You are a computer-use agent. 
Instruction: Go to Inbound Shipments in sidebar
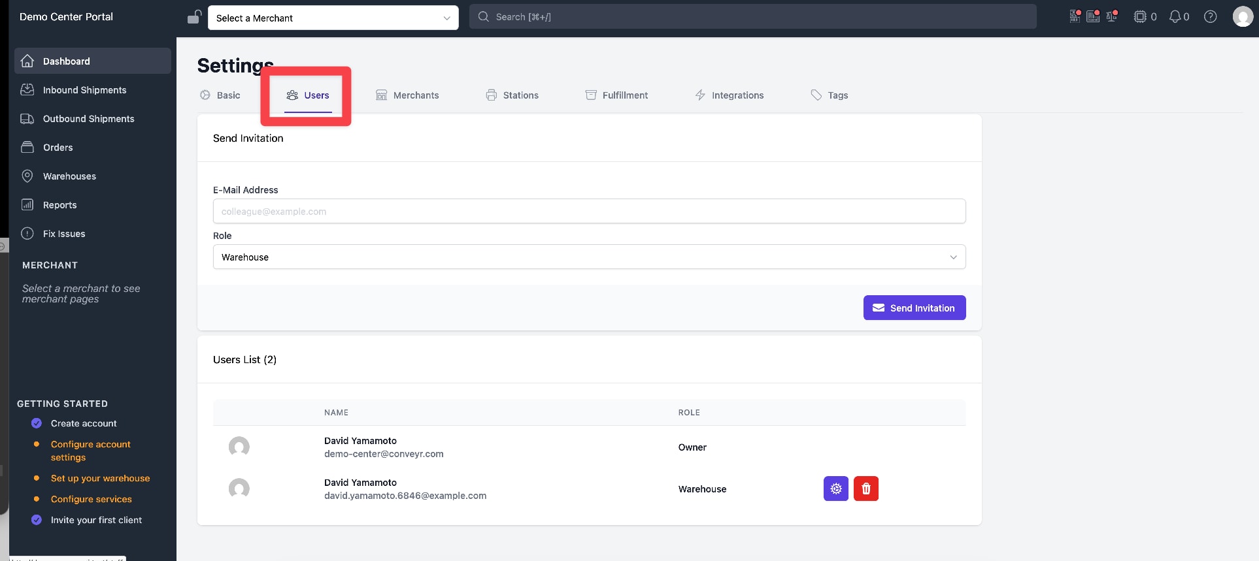coord(93,89)
